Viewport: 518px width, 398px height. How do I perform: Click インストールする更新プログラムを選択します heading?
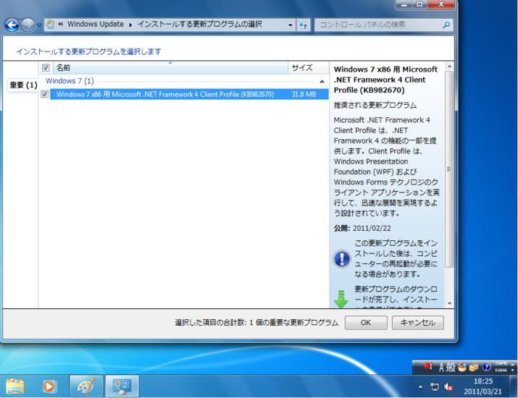click(89, 51)
